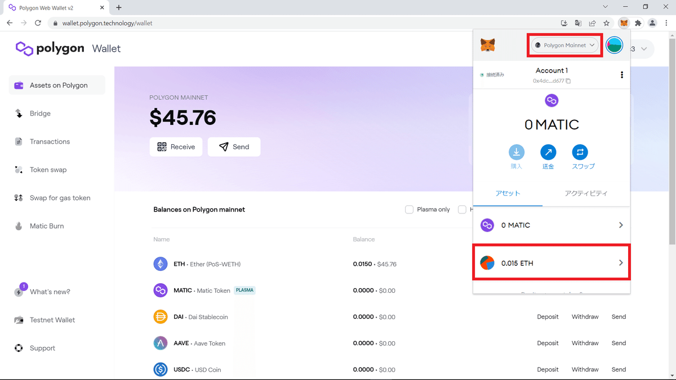Open tab search dropdown in Chrome title bar
The height and width of the screenshot is (380, 676).
(605, 7)
